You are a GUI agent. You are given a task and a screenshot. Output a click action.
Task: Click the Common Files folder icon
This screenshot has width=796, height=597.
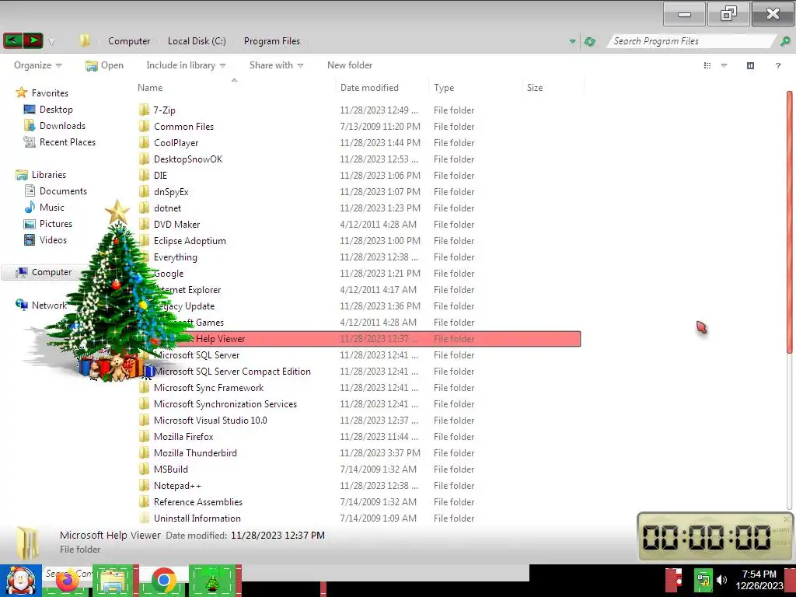(x=144, y=126)
